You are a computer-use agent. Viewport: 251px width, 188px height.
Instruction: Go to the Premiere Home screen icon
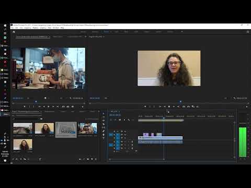point(14,32)
